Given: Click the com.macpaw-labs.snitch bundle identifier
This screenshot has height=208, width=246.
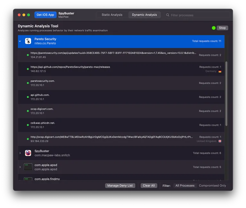Looking at the screenshot, I should [x=52, y=155].
